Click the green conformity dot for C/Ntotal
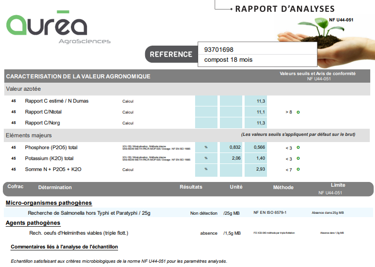The image size is (375, 267). pos(298,112)
